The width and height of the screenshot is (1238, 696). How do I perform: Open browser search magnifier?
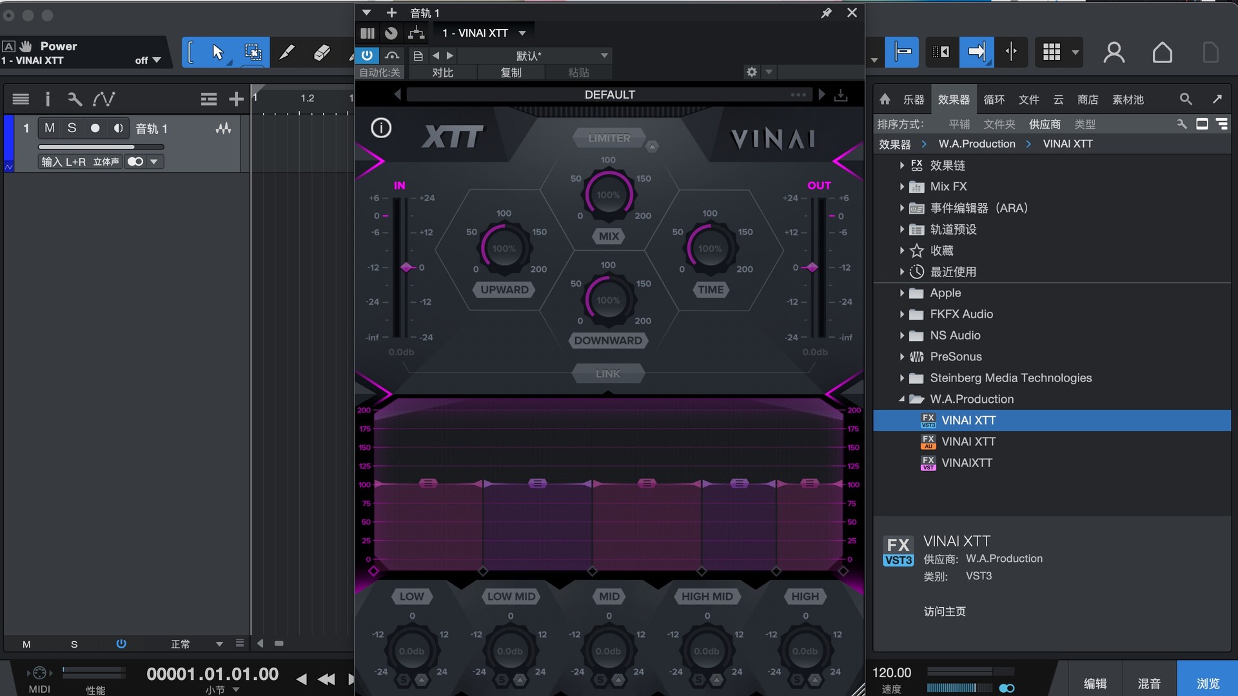point(1185,99)
